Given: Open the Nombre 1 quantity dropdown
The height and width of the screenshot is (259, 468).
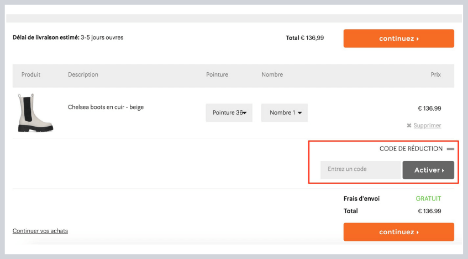Looking at the screenshot, I should pos(284,112).
